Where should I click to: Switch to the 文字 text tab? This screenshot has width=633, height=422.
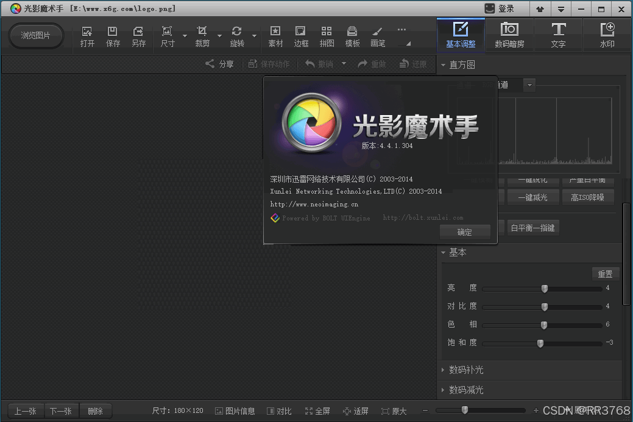point(558,35)
